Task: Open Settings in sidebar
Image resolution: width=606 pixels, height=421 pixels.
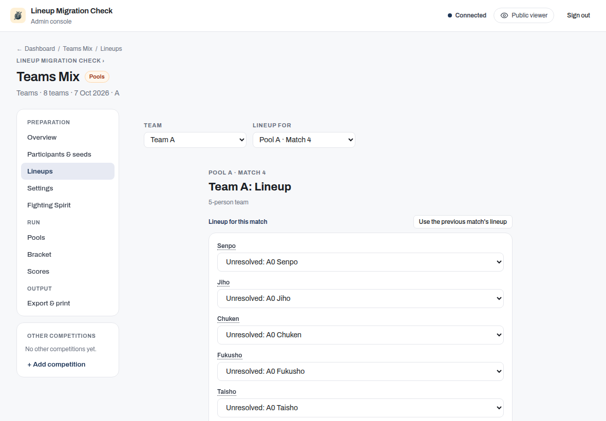Action: (x=68, y=188)
